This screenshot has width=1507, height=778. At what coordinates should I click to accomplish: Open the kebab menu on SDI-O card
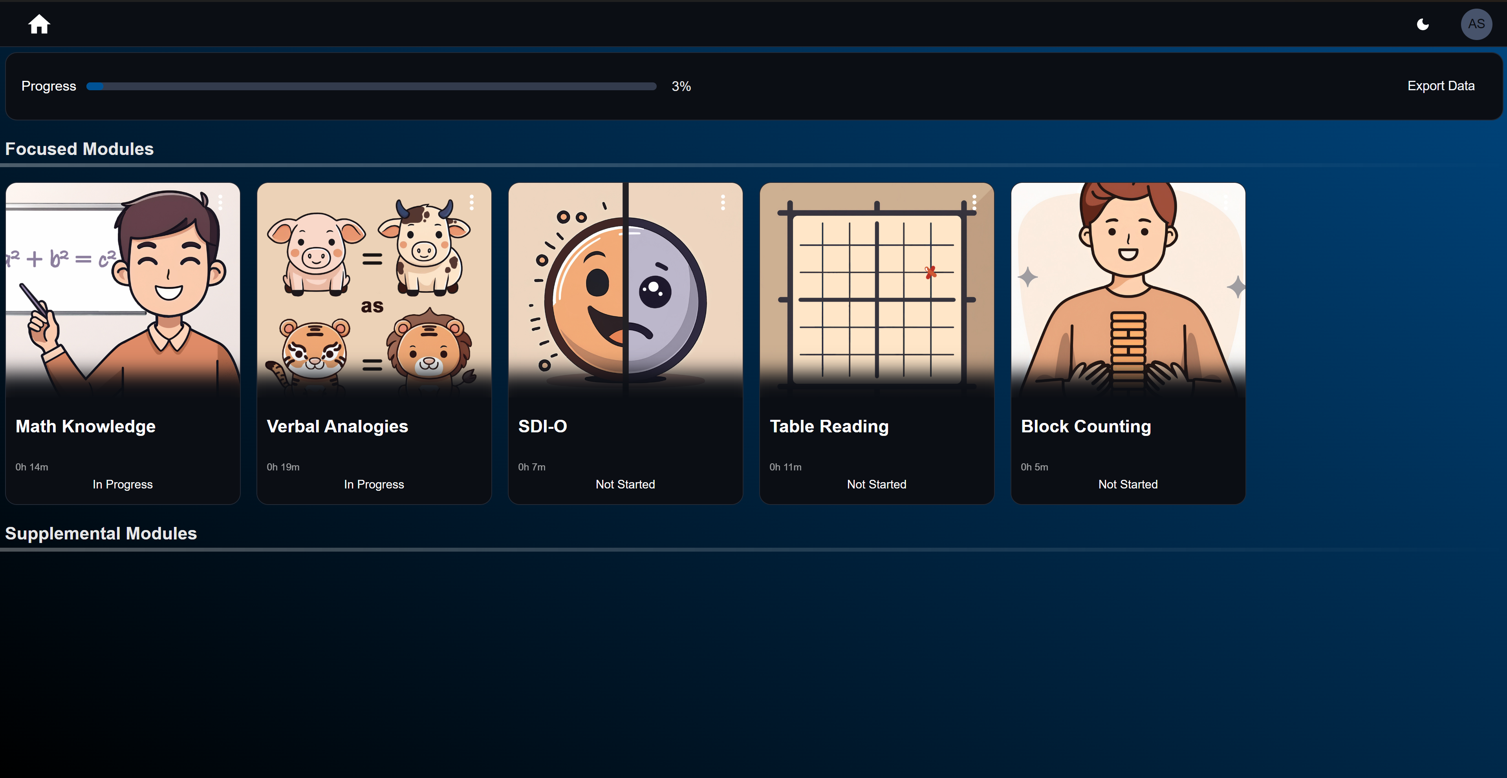[723, 202]
